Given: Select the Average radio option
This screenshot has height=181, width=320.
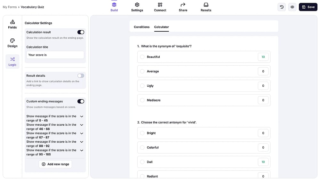Looking at the screenshot, I should 142,71.
